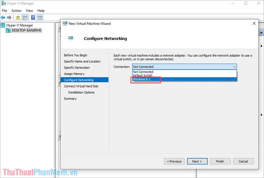The image size is (264, 178).
Task: Open the Help menu
Action: [41, 11]
